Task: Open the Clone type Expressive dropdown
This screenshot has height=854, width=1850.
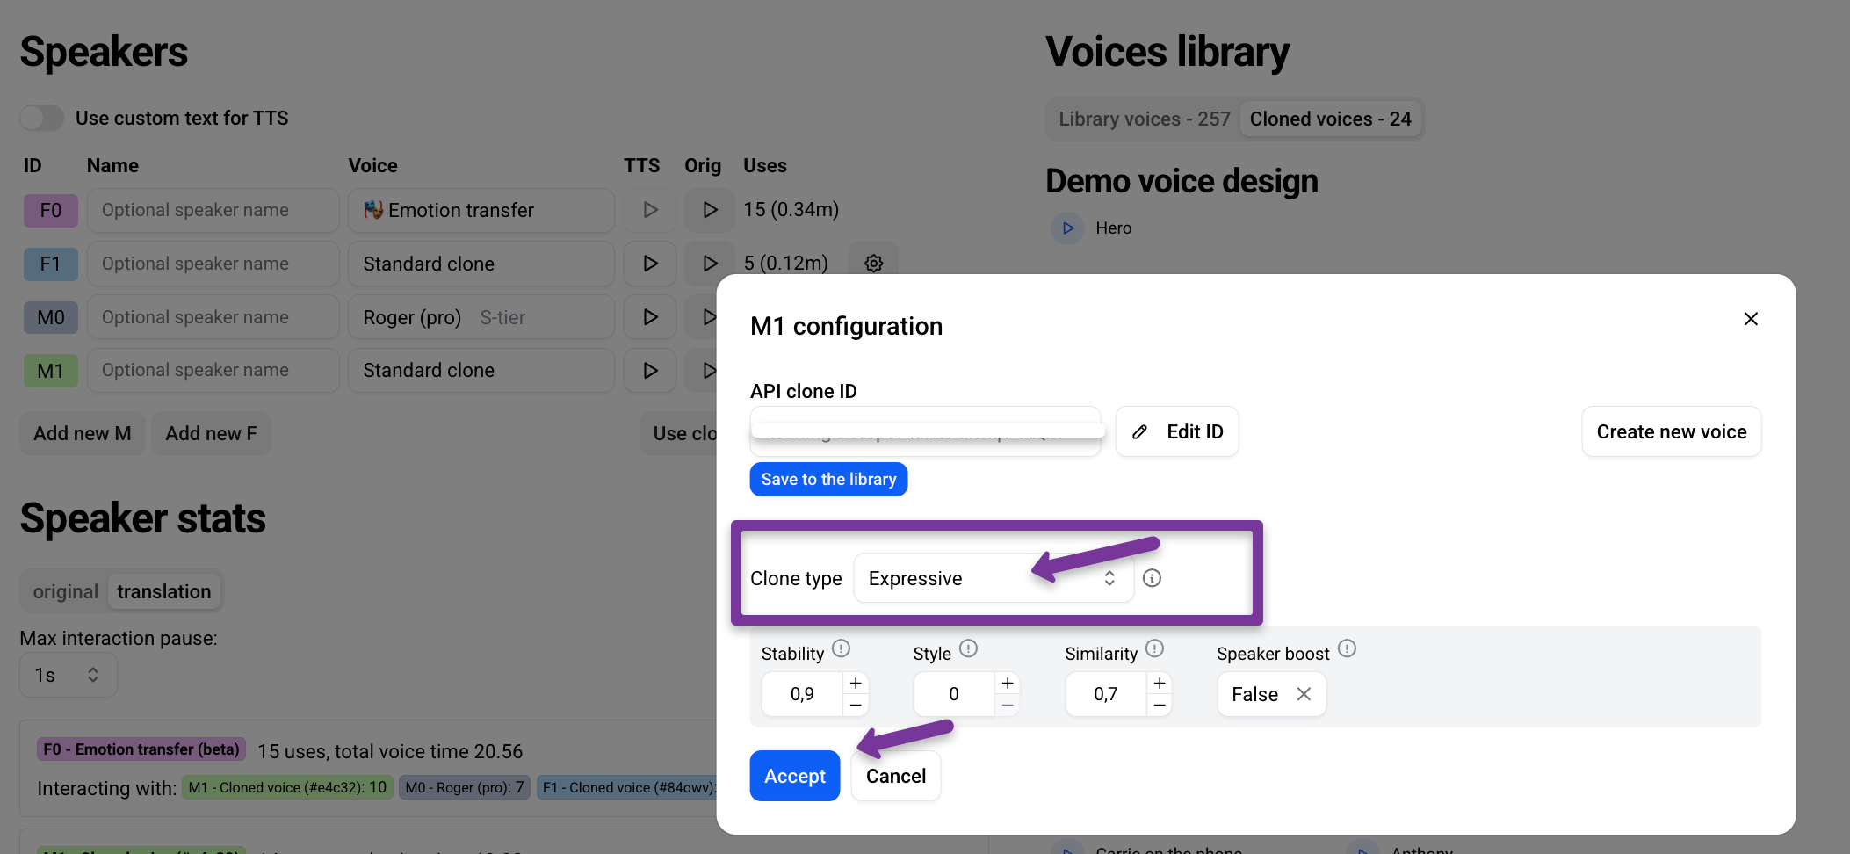Action: [x=994, y=578]
